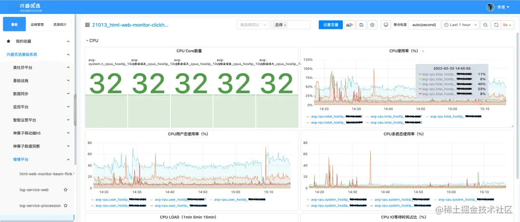Click the CPU系统态使用率 panel title
The image size is (520, 222).
click(x=403, y=134)
